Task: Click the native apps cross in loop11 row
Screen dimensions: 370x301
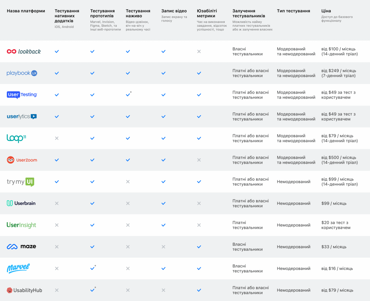Action: pos(57,138)
